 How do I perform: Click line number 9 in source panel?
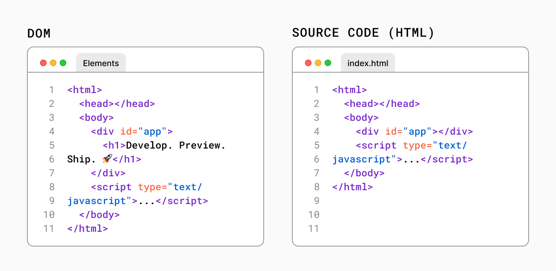[x=316, y=201]
